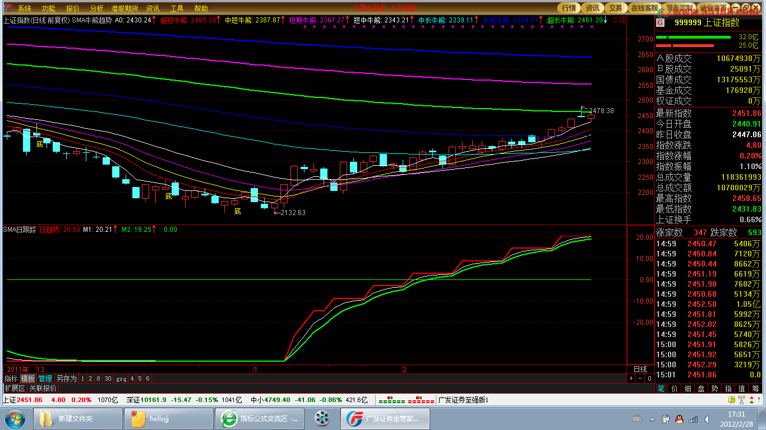The height and width of the screenshot is (430, 766).
Task: Click the media player film reel taskbar icon
Action: (322, 419)
